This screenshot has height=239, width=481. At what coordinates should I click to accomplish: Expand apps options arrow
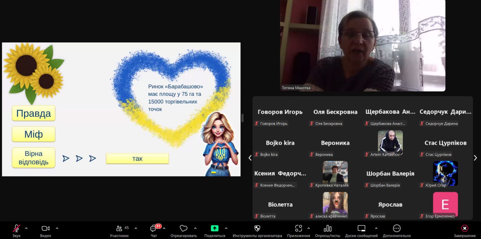tap(309, 228)
